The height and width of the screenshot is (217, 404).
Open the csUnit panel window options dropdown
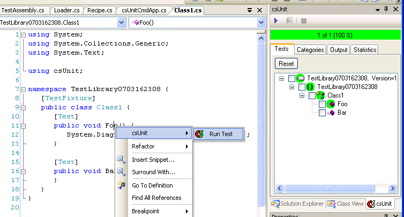click(x=377, y=10)
